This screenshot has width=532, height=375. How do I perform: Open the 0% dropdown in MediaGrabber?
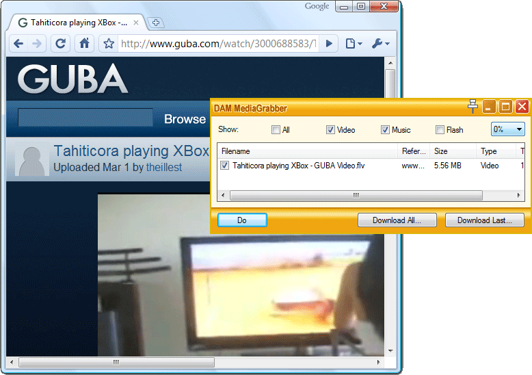(x=508, y=129)
